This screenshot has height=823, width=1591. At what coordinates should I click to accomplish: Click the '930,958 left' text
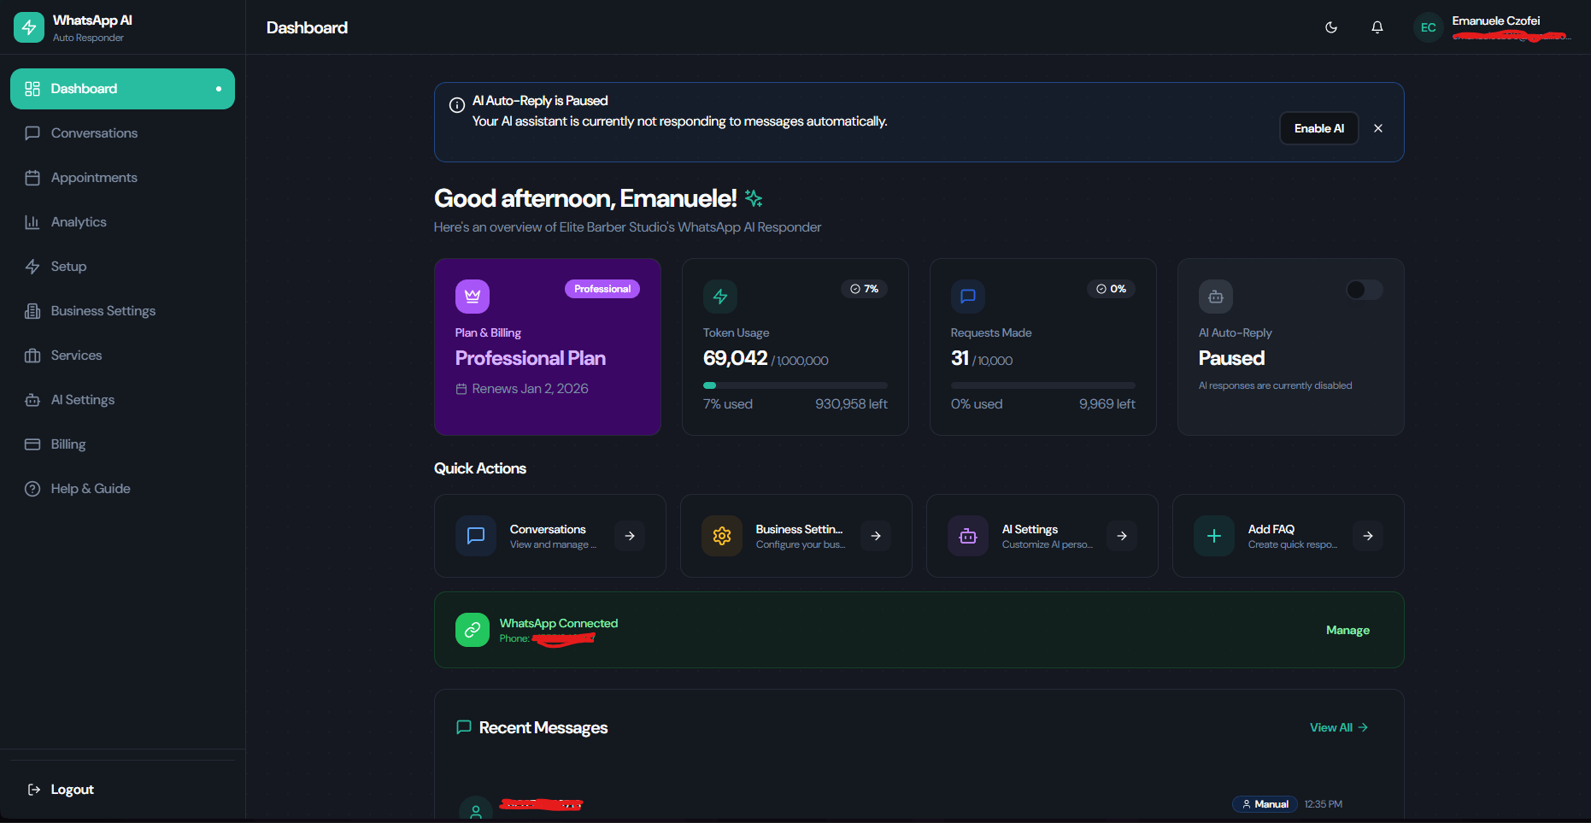coord(851,404)
